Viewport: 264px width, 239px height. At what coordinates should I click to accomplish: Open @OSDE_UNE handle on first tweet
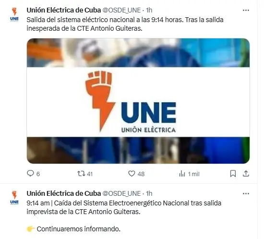121,10
